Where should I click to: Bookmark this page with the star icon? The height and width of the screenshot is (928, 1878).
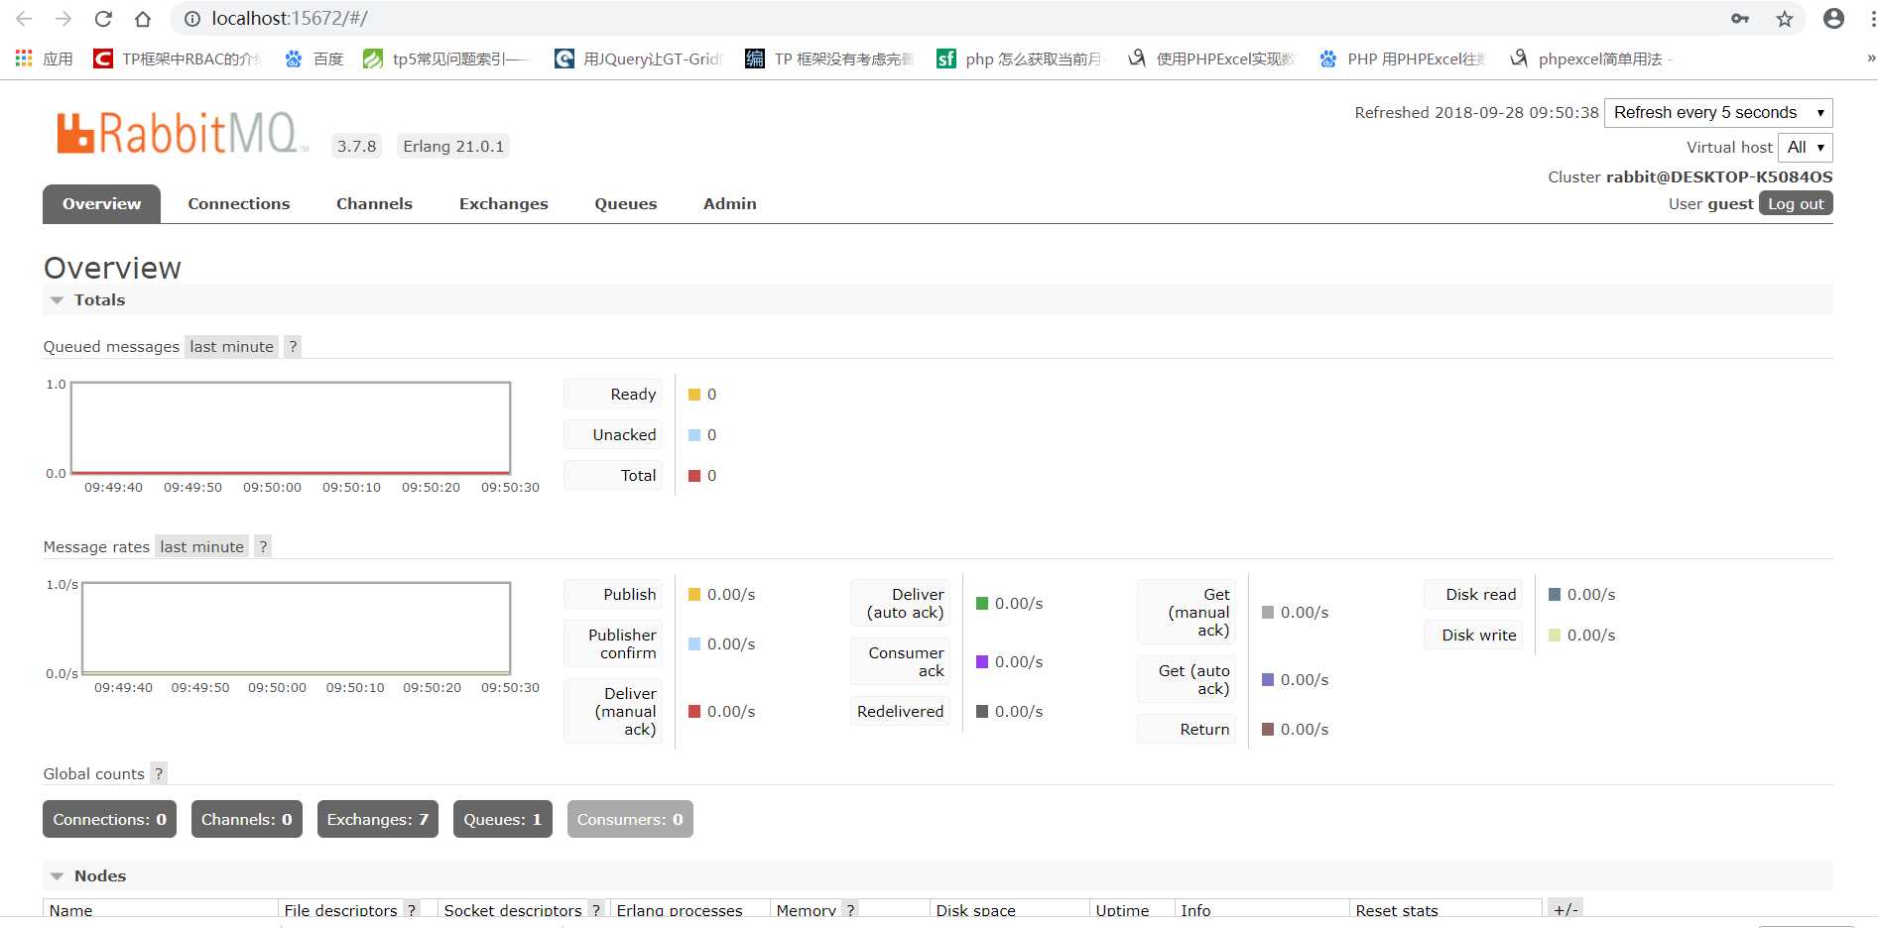[x=1785, y=19]
